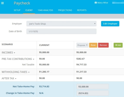The height and width of the screenshot is (97, 124).
Task: Click the proposed Net Take-Home Pay field $3,500.00
Action: [x=92, y=87]
